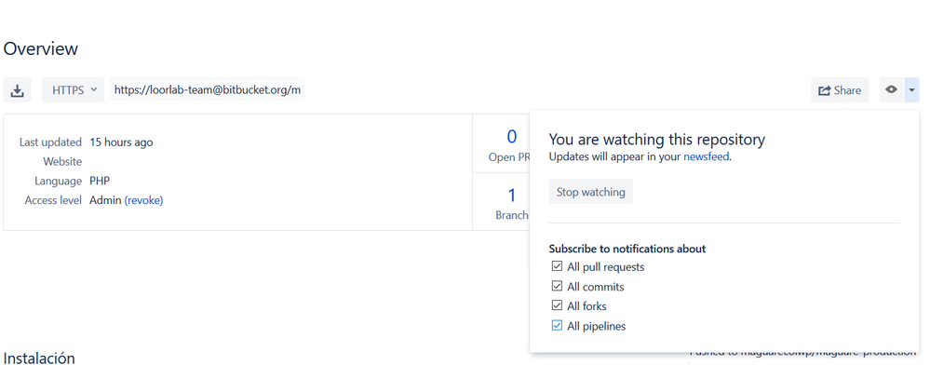
Task: Open the HTTPS protocol dropdown
Action: tap(73, 90)
